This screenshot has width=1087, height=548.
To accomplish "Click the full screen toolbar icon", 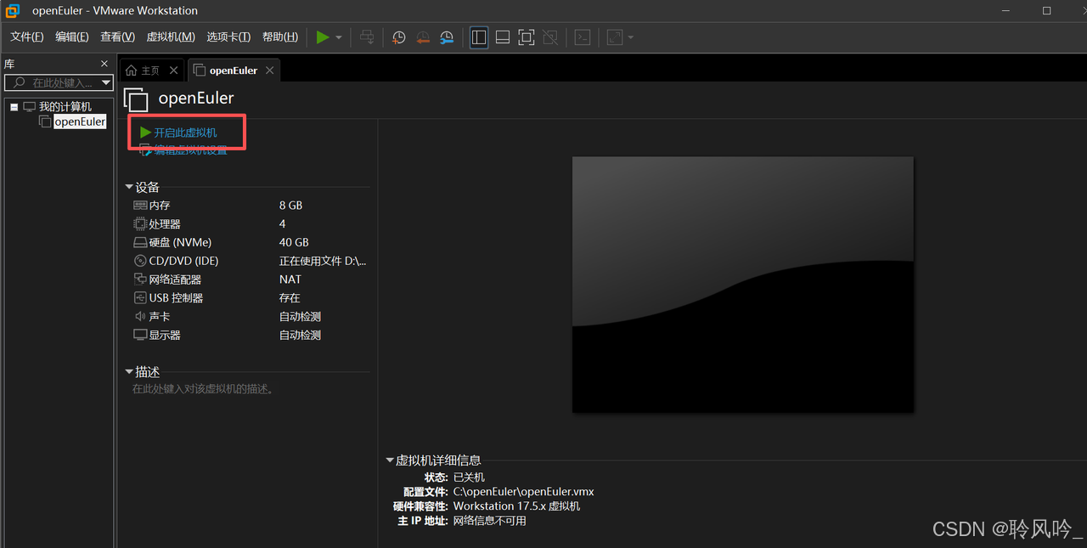I will pos(527,37).
